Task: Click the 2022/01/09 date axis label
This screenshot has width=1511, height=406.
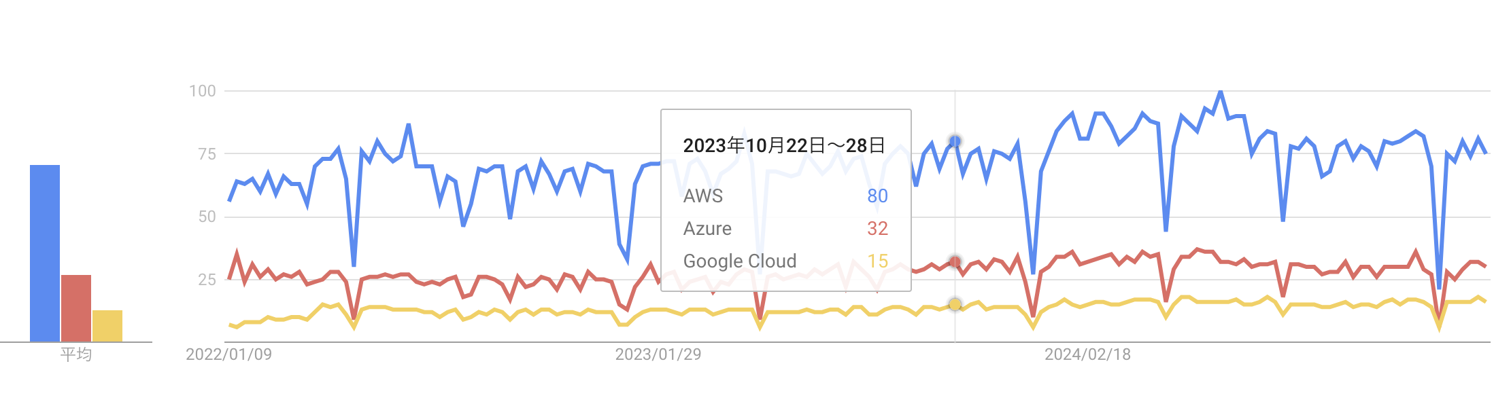Action: (x=228, y=354)
